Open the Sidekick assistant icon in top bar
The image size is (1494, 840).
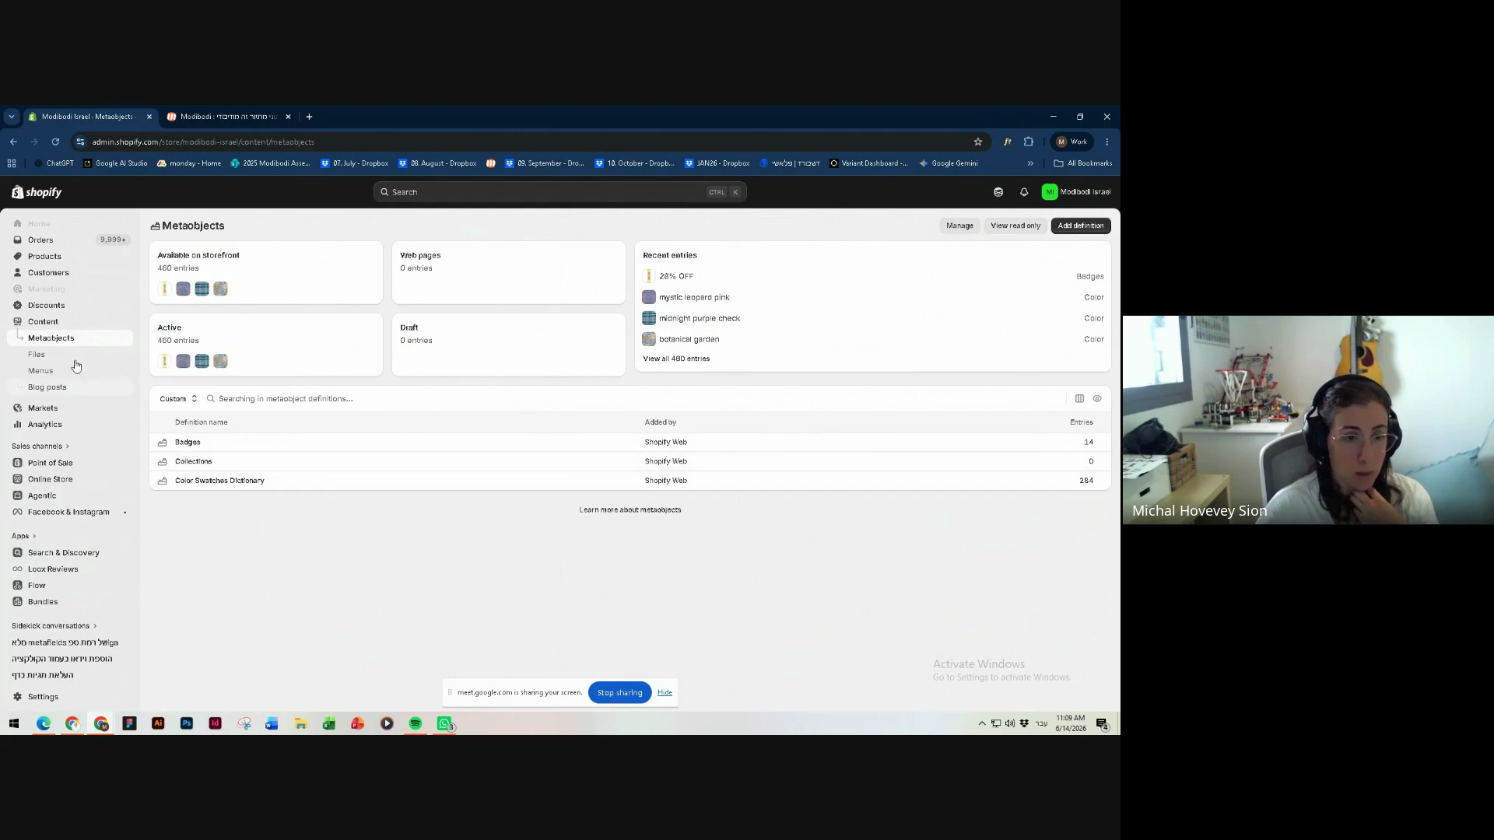tap(998, 192)
